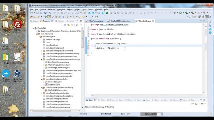Select MySqlDAOFactory.java in Project Explorer tree

[58, 90]
